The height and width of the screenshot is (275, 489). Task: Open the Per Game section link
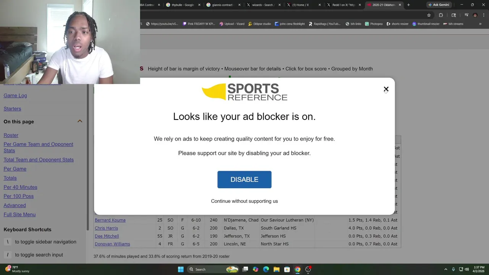[x=15, y=169]
